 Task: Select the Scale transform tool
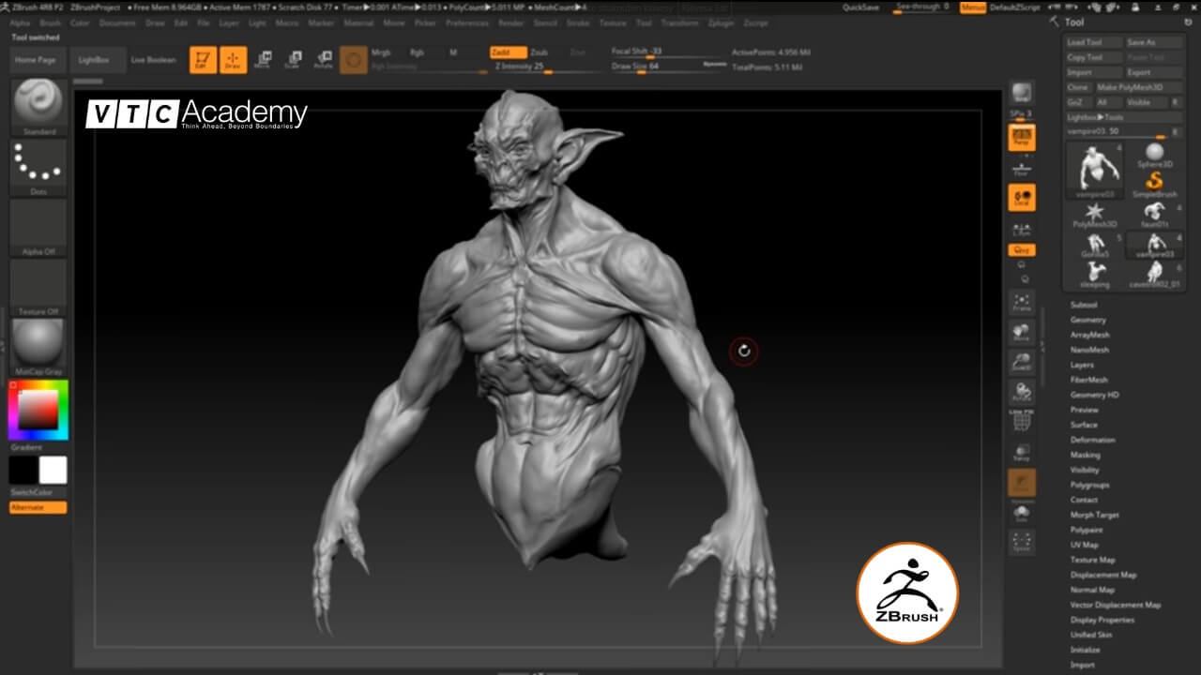[293, 60]
